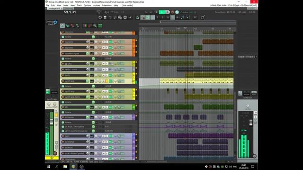
Task: Mute the perc track
Action: tap(104, 136)
